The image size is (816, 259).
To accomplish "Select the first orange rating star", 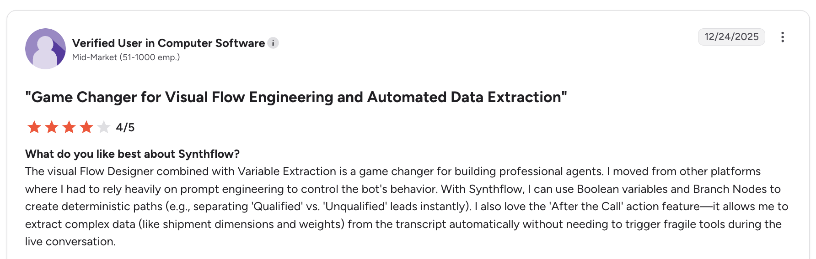I will coord(34,127).
